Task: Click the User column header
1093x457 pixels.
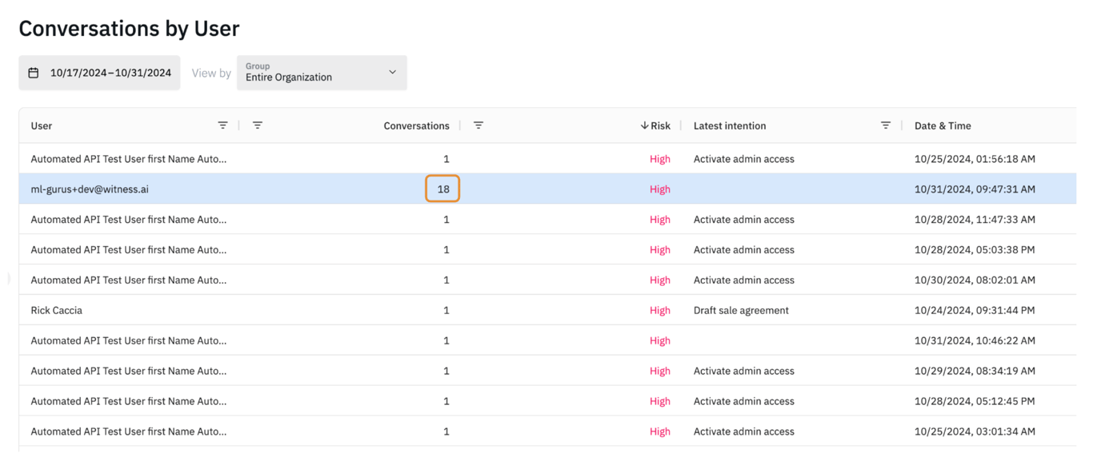Action: coord(42,125)
